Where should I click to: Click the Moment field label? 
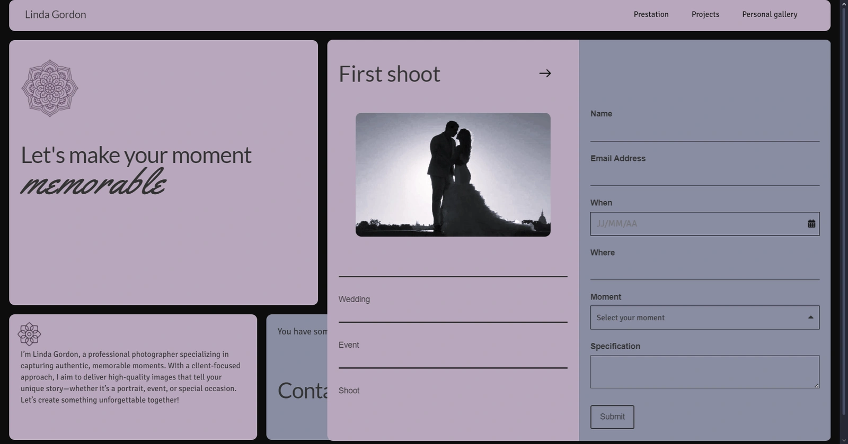[x=606, y=297]
